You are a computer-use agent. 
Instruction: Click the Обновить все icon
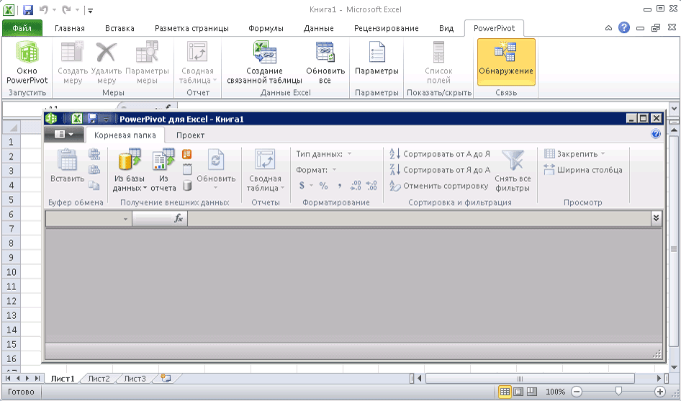coord(325,63)
